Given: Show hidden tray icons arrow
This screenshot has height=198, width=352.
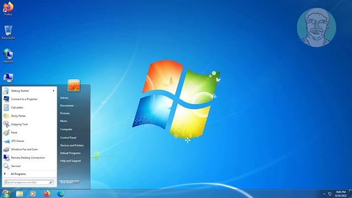Looking at the screenshot, I should click(x=324, y=194).
